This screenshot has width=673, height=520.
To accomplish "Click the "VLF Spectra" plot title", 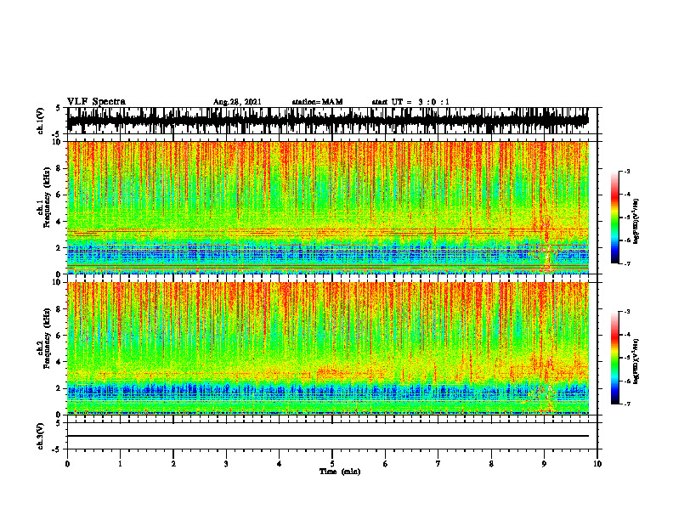I will tap(96, 102).
